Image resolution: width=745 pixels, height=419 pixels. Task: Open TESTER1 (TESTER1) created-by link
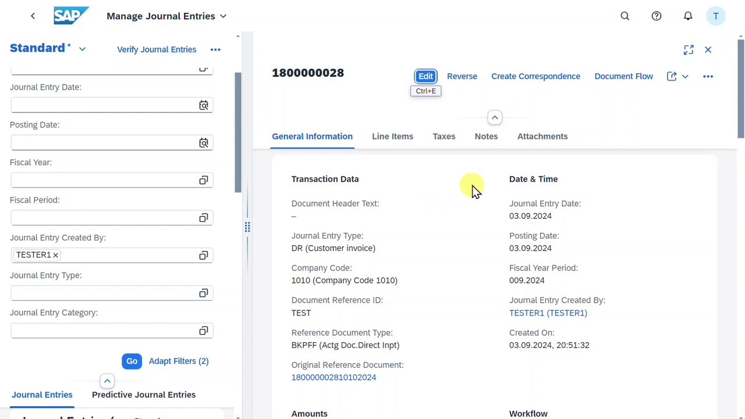point(548,313)
